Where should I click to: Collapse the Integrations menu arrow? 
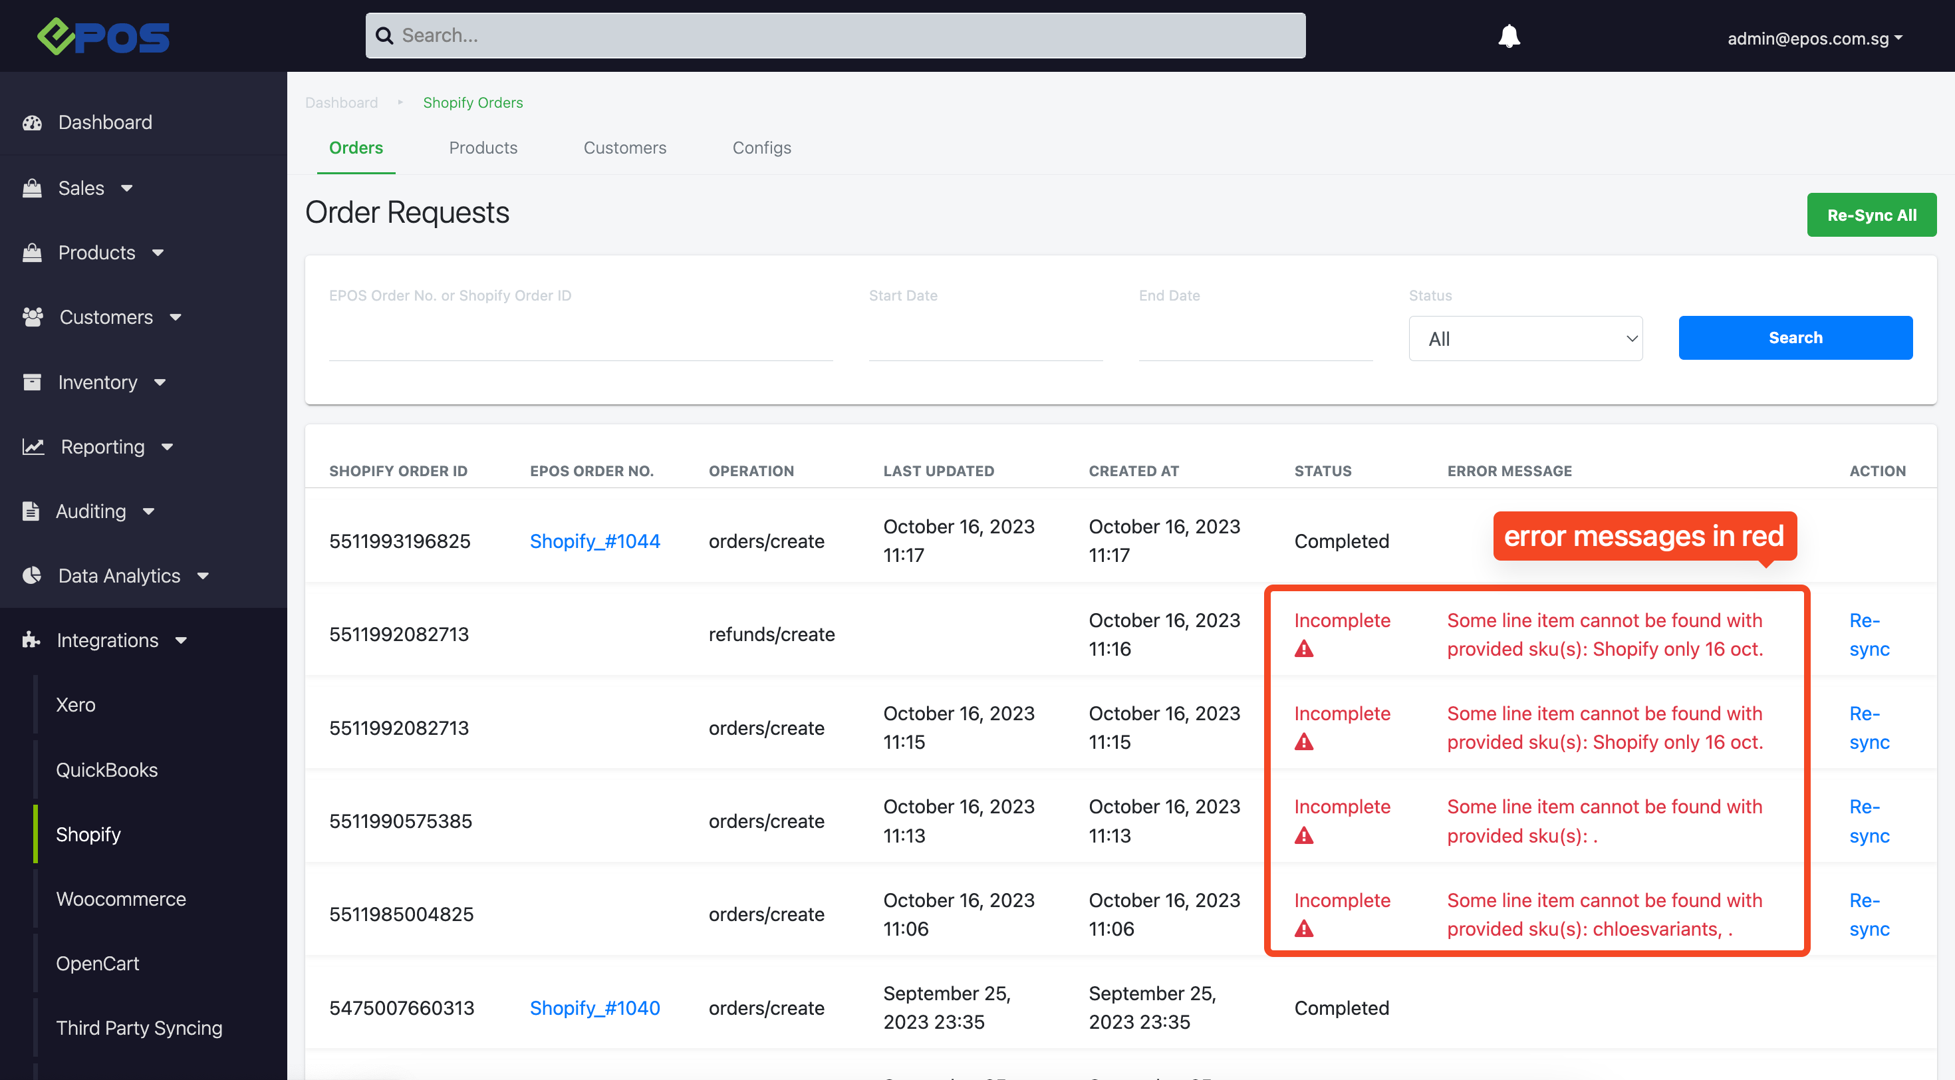click(181, 640)
